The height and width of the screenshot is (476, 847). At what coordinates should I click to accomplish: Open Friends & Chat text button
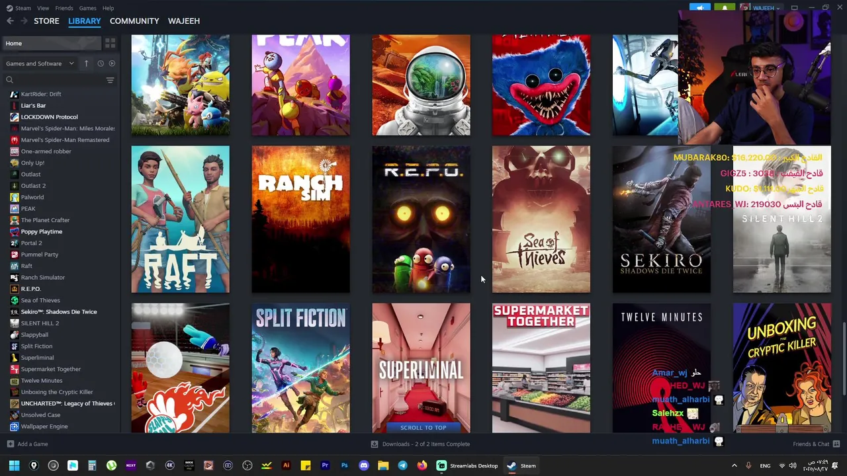pyautogui.click(x=811, y=444)
